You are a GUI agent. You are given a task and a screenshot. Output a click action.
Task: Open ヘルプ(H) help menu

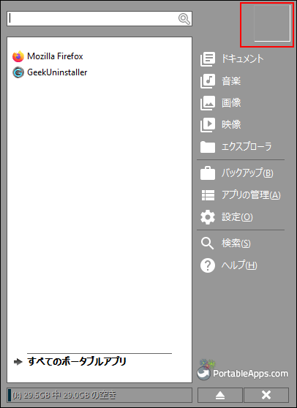pos(239,265)
